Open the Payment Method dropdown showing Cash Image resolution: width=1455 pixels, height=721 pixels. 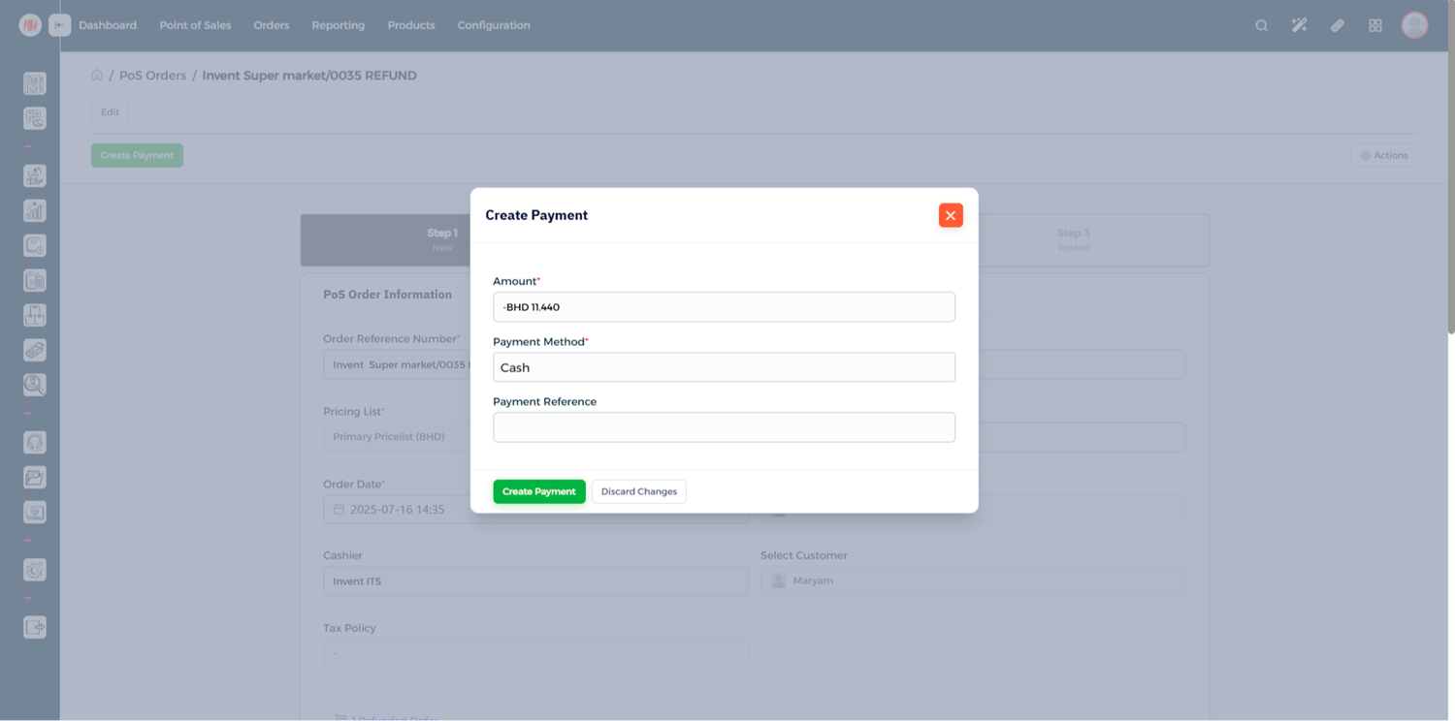tap(724, 367)
